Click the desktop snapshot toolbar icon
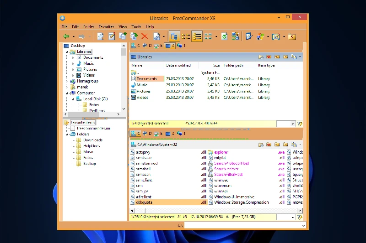Screen dimensions: 366x243 (x=249, y=36)
